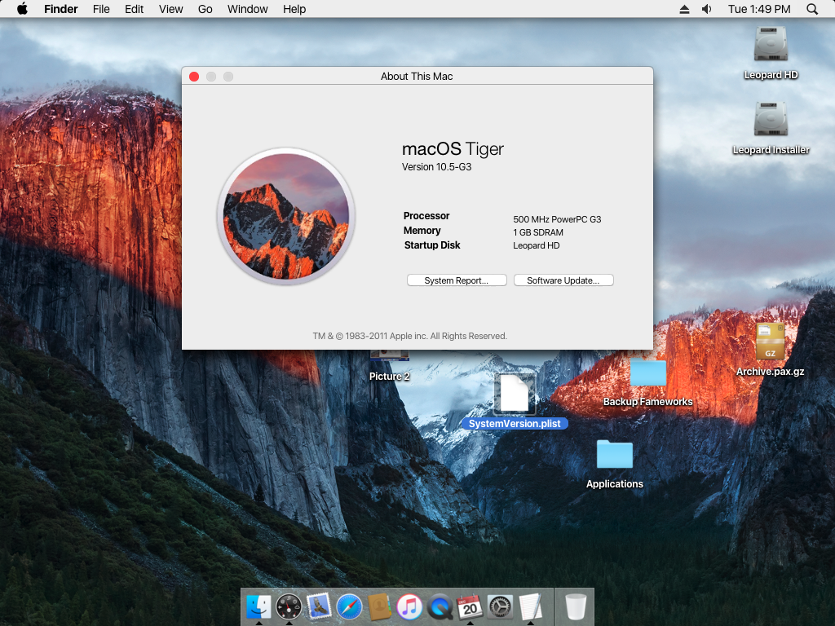
Task: Select the Applications folder on desktop
Action: tap(615, 455)
